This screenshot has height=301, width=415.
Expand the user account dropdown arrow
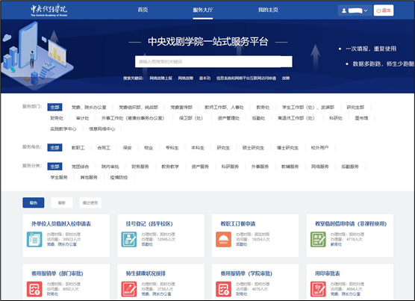click(366, 10)
